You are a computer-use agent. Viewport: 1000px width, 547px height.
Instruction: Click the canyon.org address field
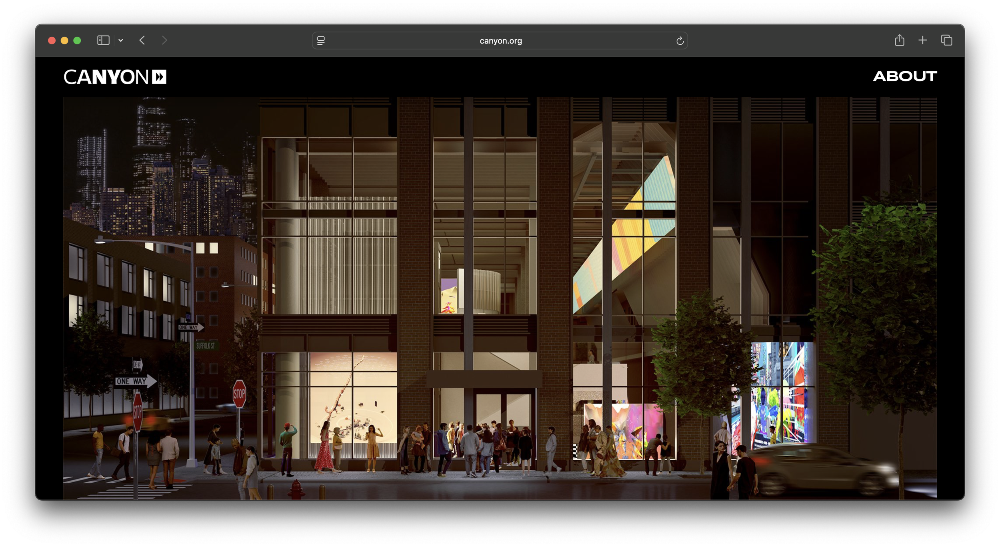tap(500, 41)
